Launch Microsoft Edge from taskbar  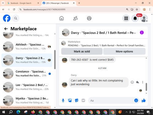tap(18, 112)
